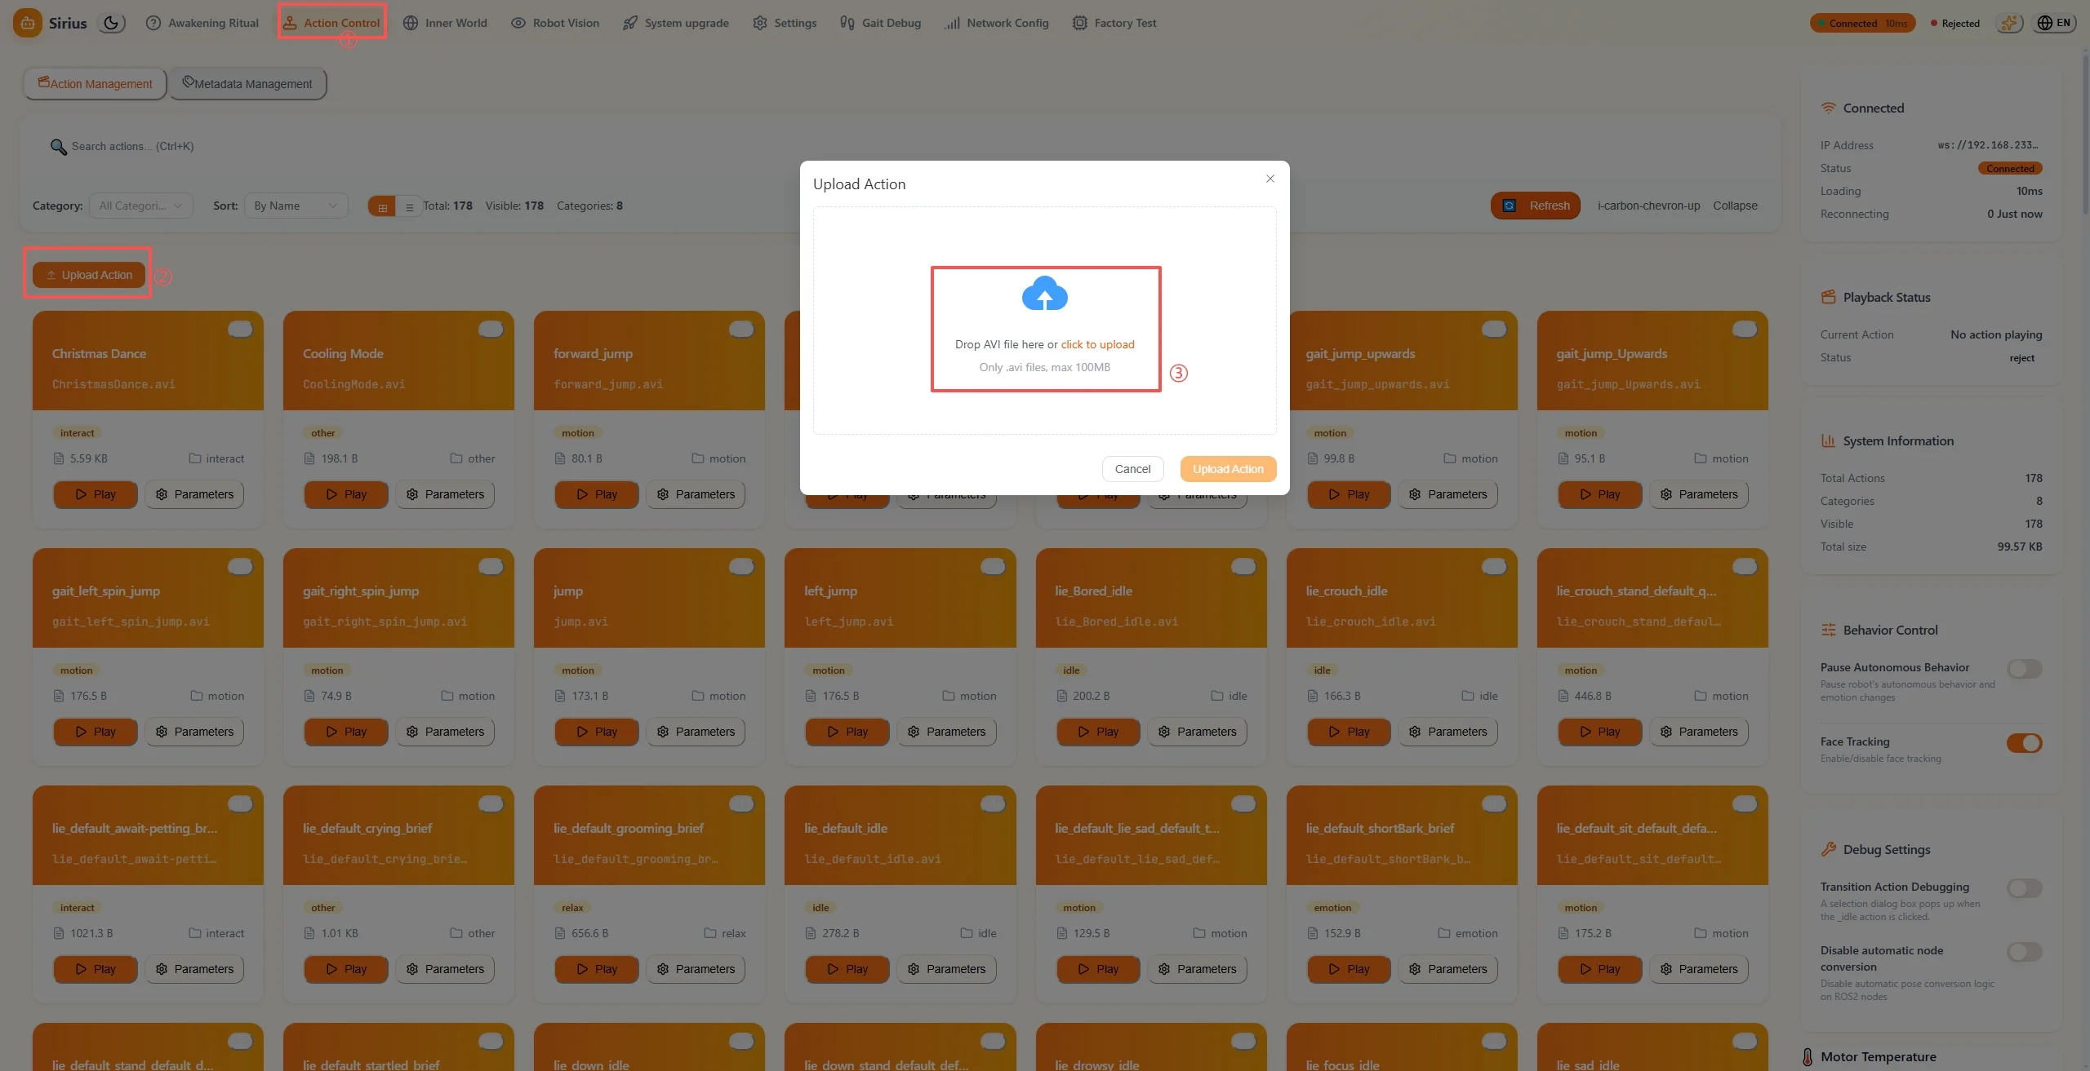The width and height of the screenshot is (2090, 1071).
Task: Toggle the switch on the lie_crouch_idle card
Action: click(x=1494, y=566)
